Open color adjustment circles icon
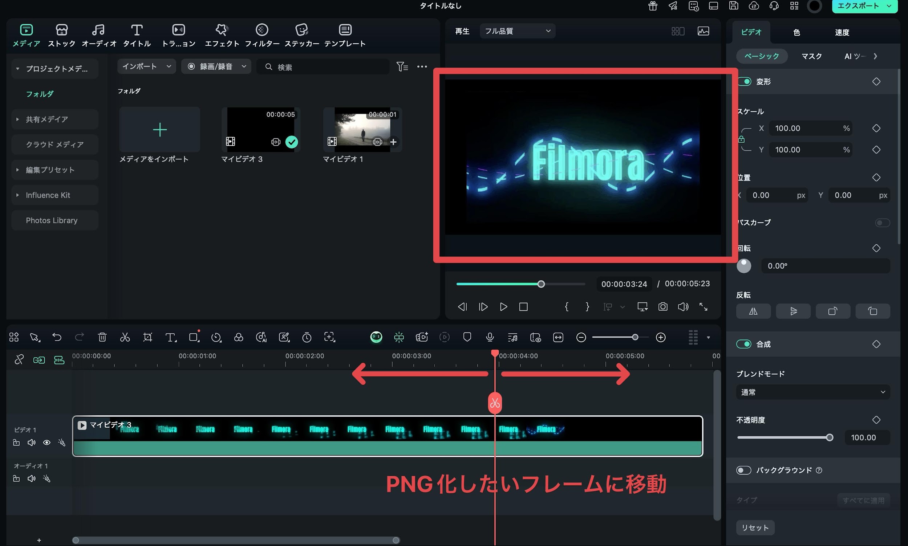The image size is (908, 546). (x=239, y=337)
